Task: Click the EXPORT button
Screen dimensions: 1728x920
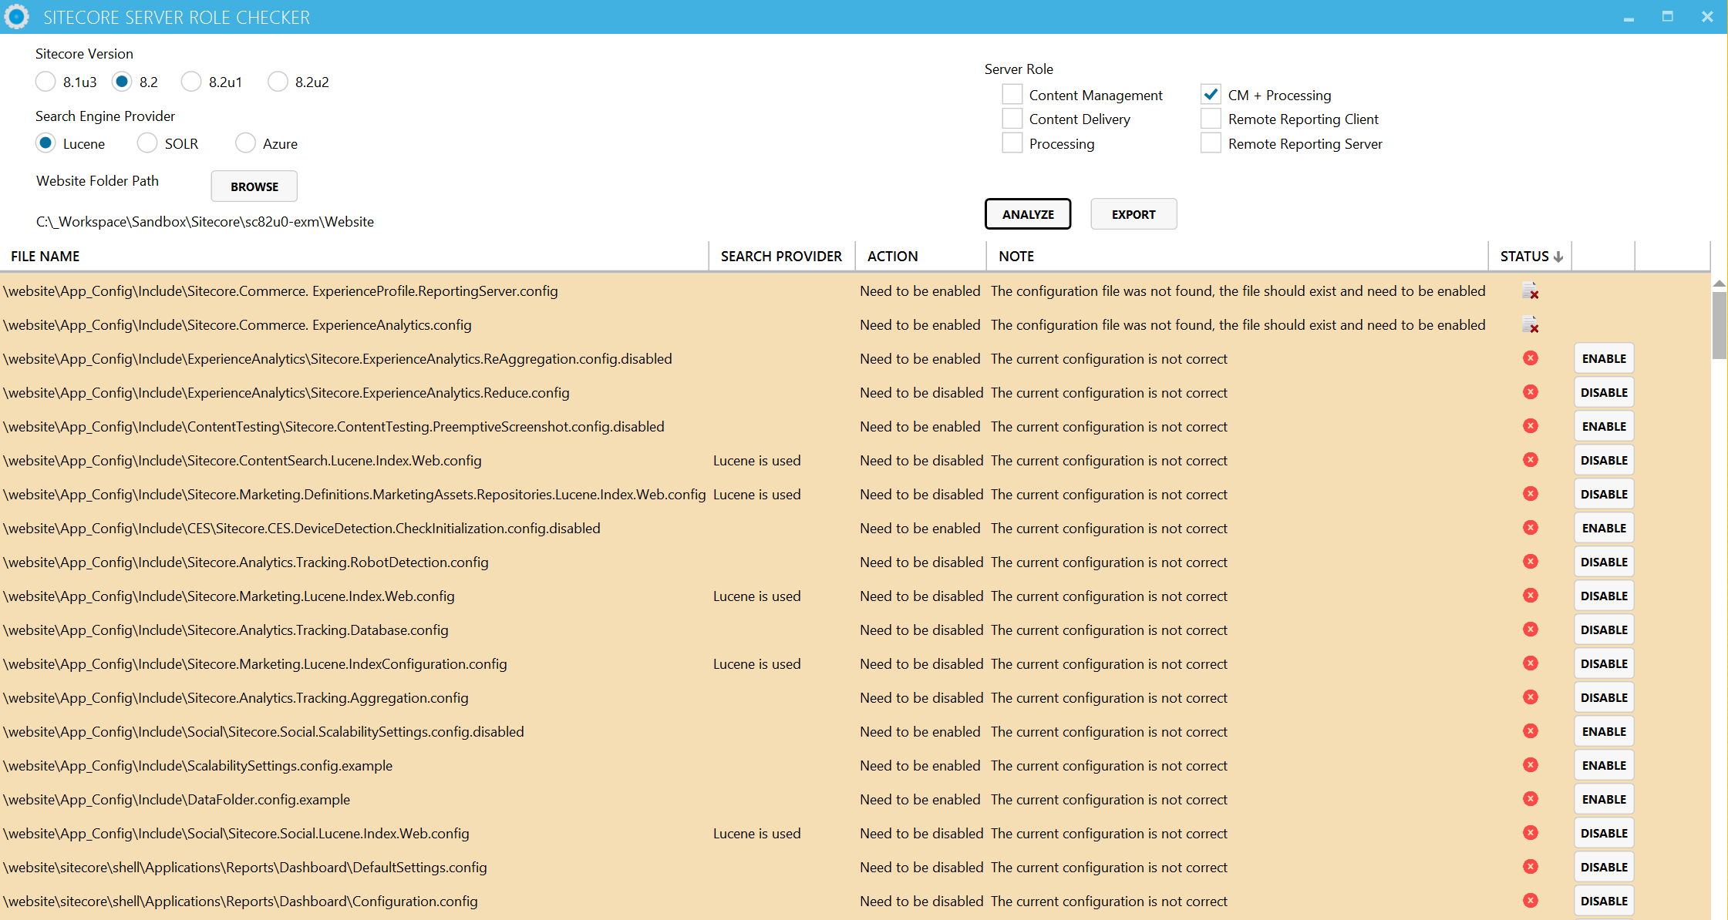Action: (1133, 214)
